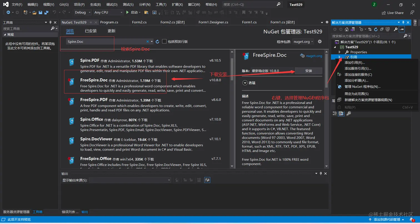Image resolution: width=420 pixels, height=224 pixels.
Task: Open the version selector dropdown
Action: click(x=272, y=71)
